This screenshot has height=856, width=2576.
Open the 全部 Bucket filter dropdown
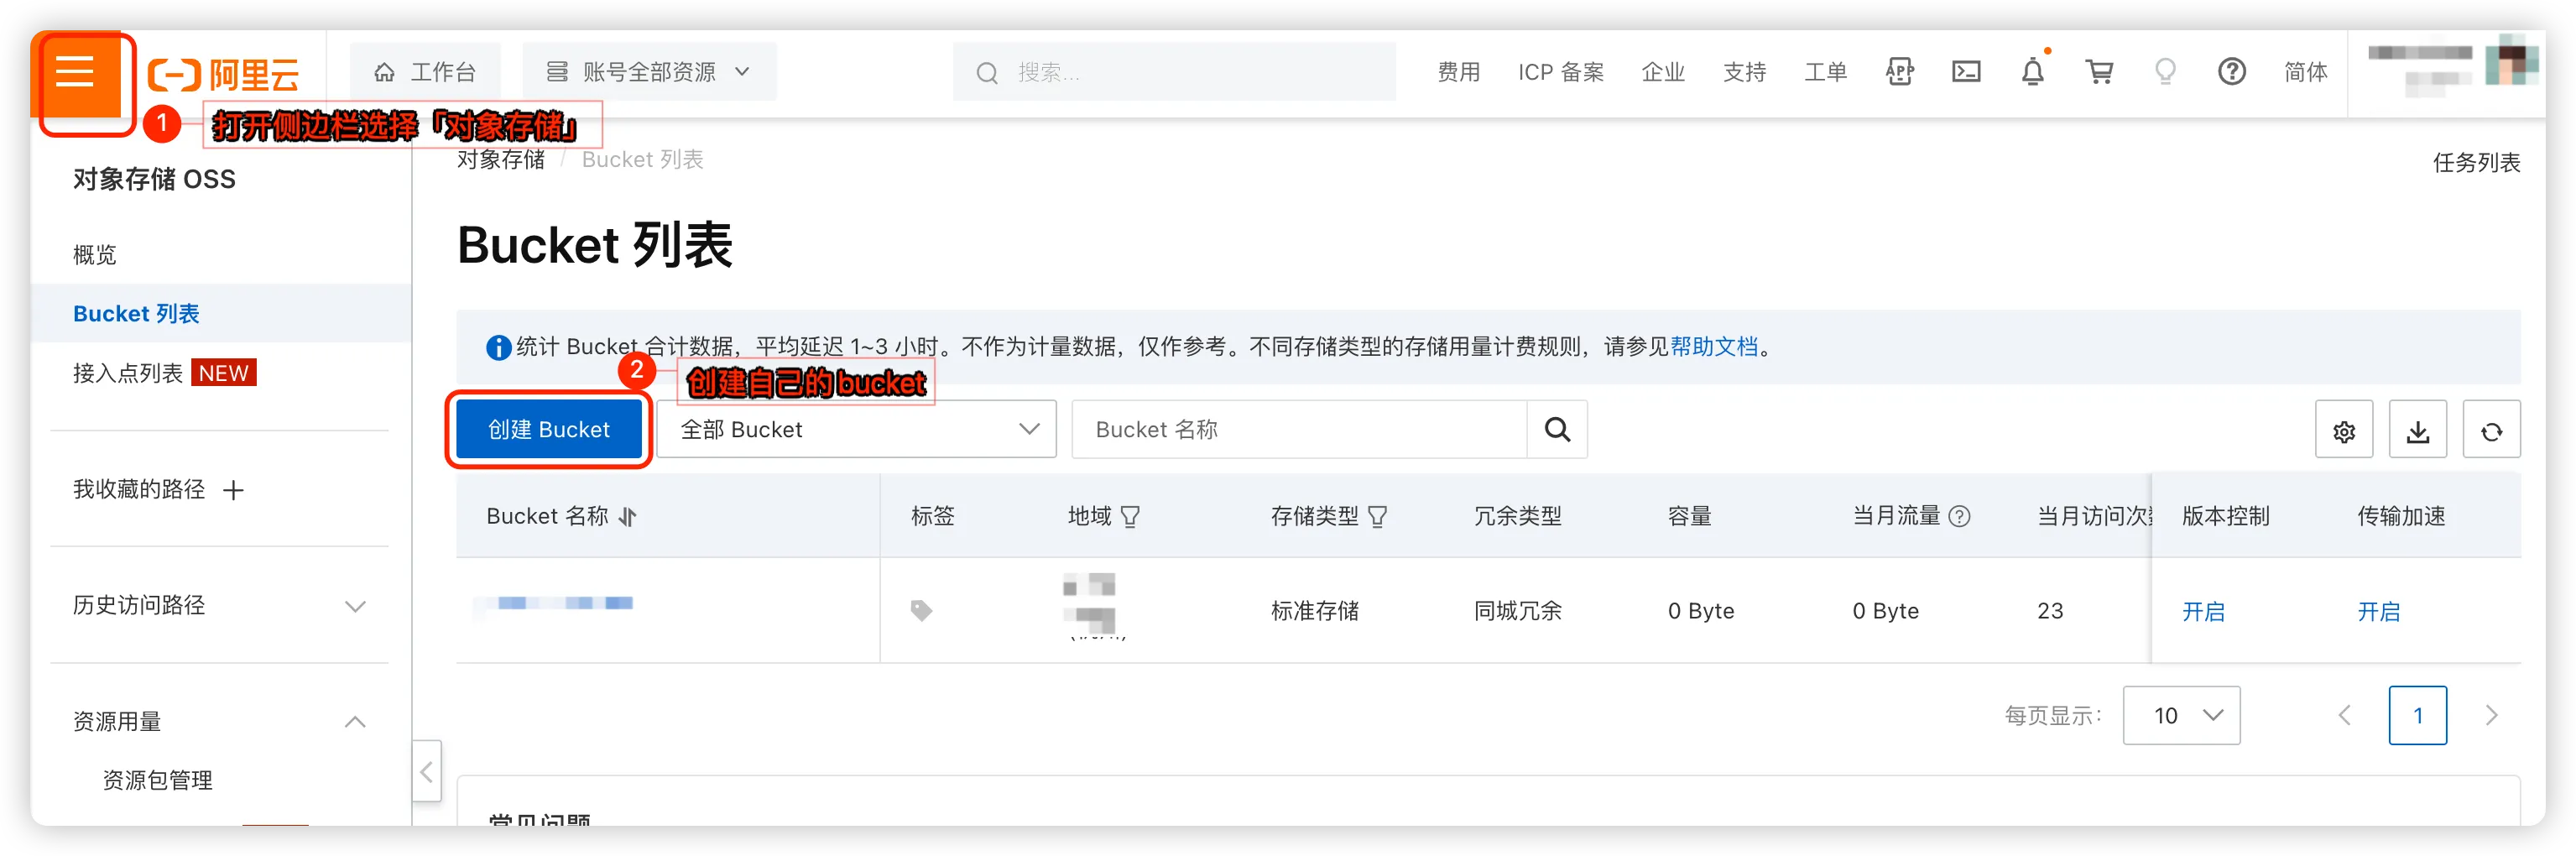click(x=856, y=430)
